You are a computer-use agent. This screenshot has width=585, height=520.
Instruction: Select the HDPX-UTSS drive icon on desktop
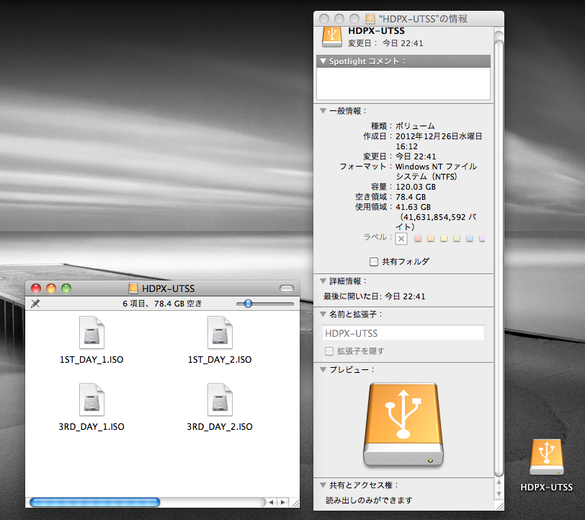tap(547, 457)
